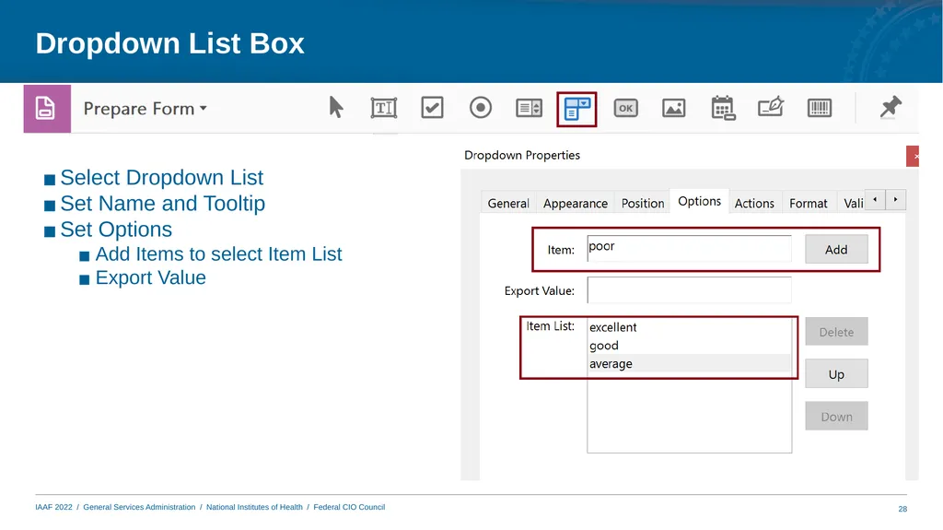Switch to the Position tab
943x530 pixels.
[x=642, y=204]
